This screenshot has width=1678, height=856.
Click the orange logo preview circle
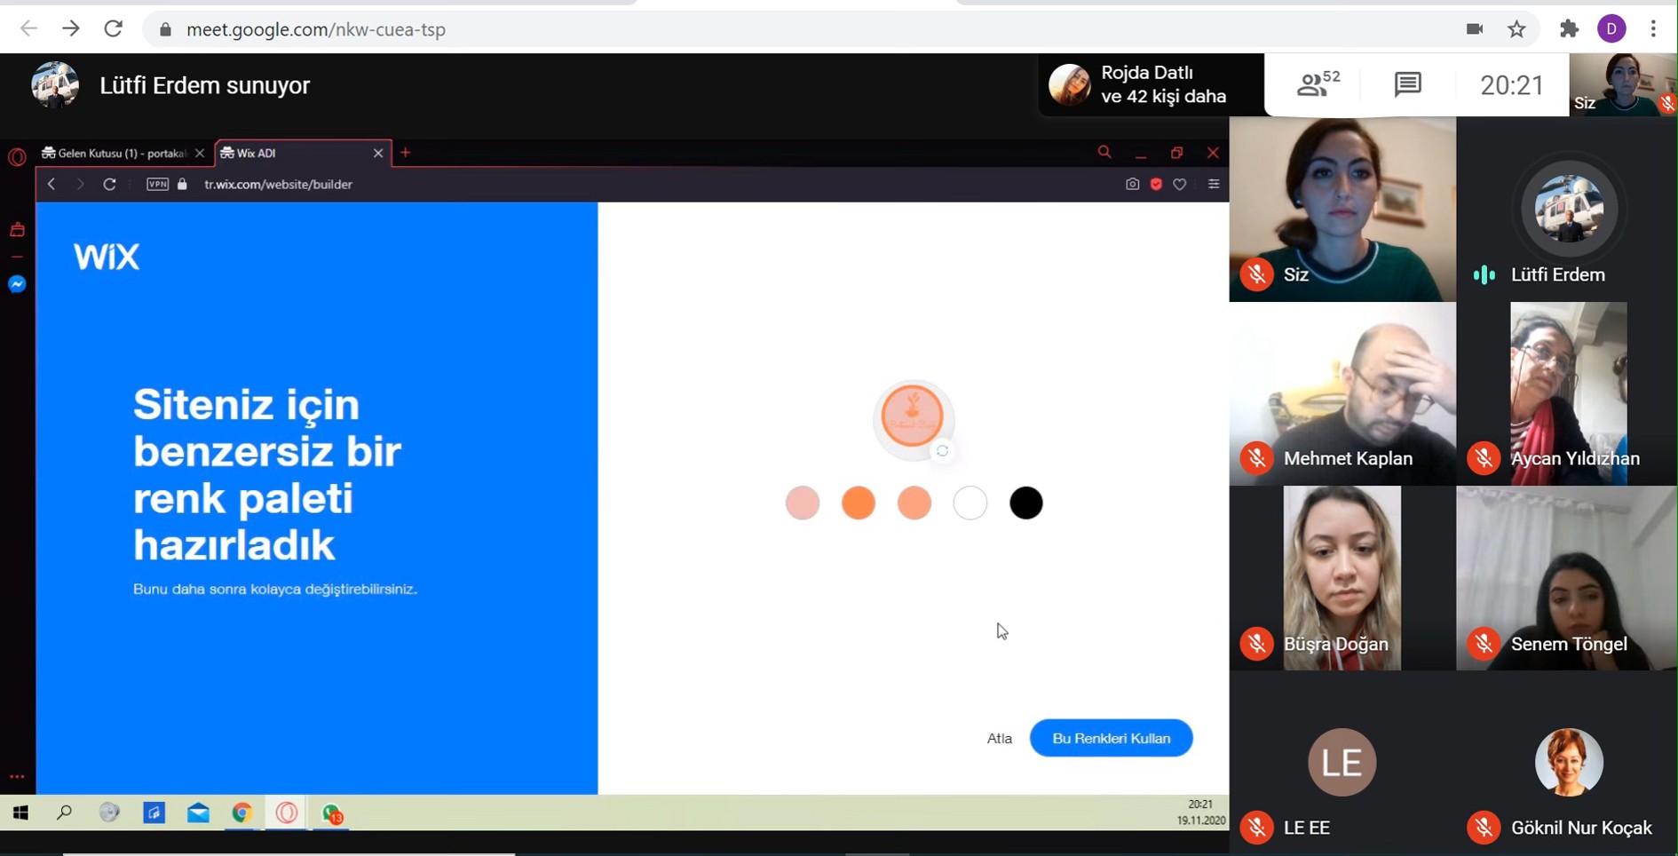tap(913, 416)
